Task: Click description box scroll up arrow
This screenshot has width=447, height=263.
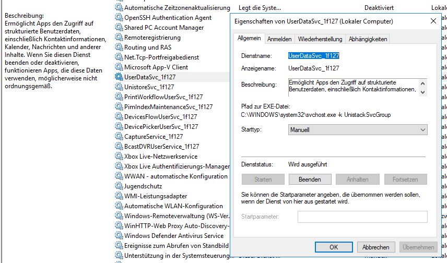Action: (x=423, y=83)
